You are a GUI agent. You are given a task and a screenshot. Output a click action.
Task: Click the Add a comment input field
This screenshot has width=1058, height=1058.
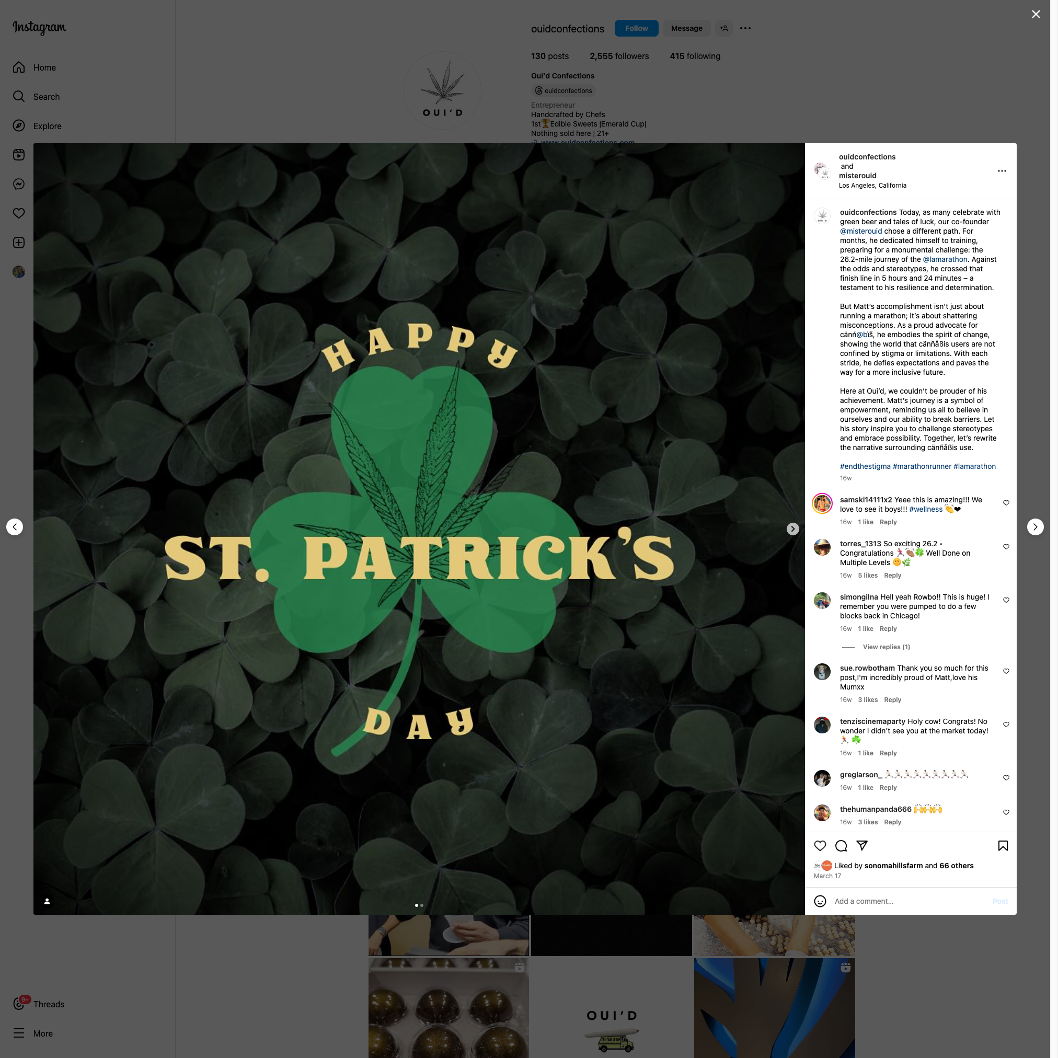(910, 901)
